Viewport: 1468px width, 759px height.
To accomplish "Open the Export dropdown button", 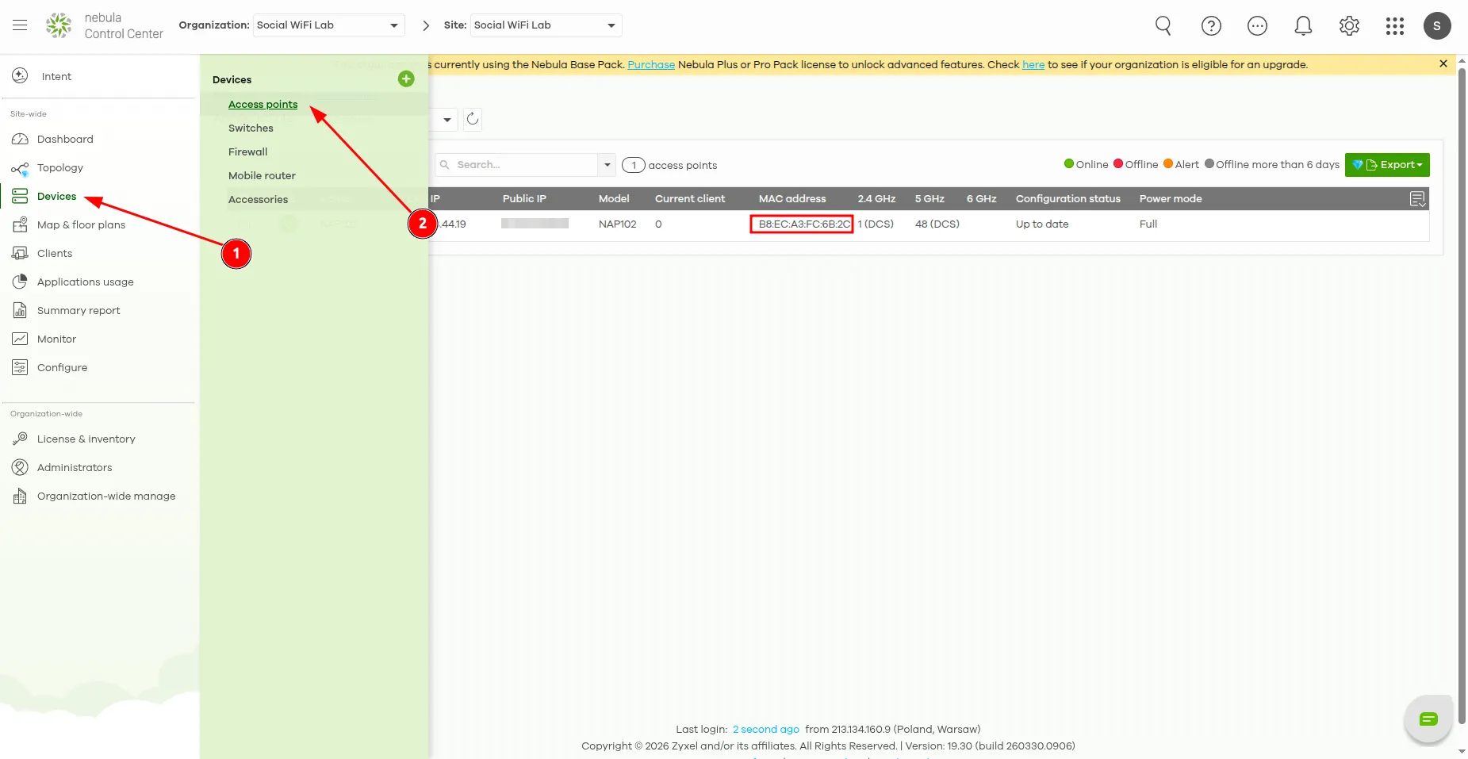I will tap(1387, 165).
